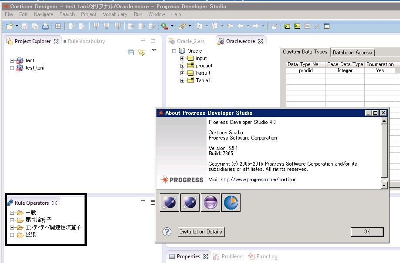Viewport: 400px width, 263px height.
Task: Click the Print icon in toolbar
Action: (45, 26)
